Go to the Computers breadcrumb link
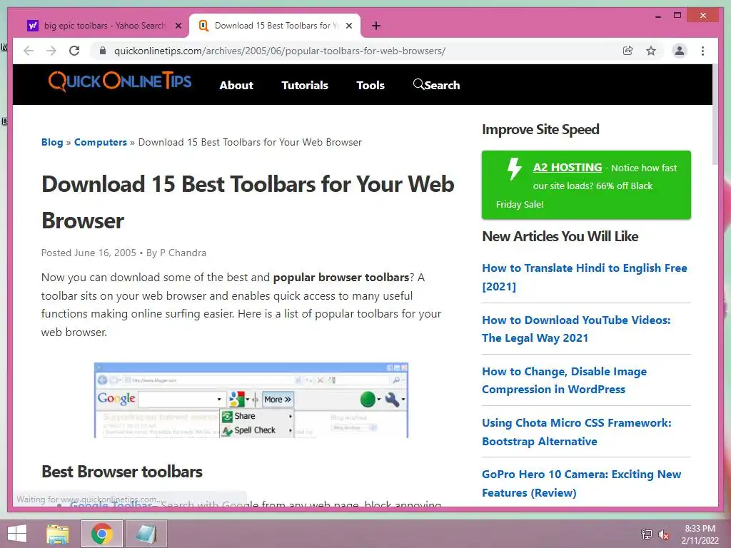The height and width of the screenshot is (548, 731). pyautogui.click(x=100, y=142)
